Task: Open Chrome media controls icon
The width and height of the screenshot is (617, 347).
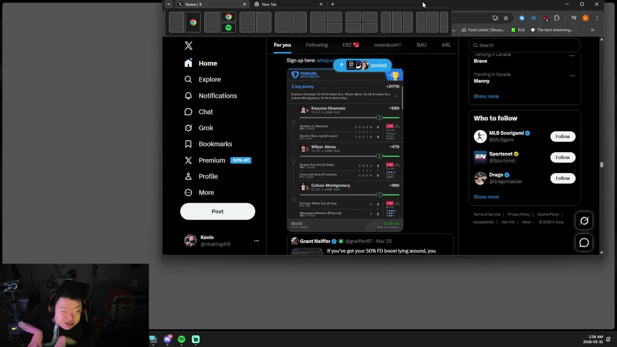Action: pyautogui.click(x=574, y=18)
